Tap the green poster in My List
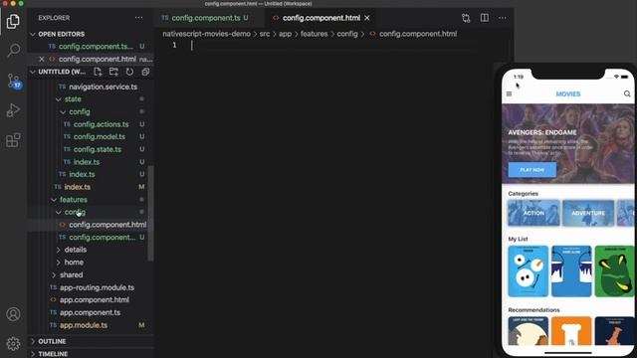This screenshot has width=637, height=358. [614, 271]
